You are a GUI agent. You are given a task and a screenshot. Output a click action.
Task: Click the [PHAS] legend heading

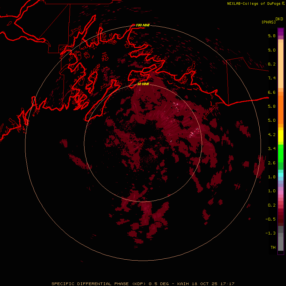pos(269,22)
